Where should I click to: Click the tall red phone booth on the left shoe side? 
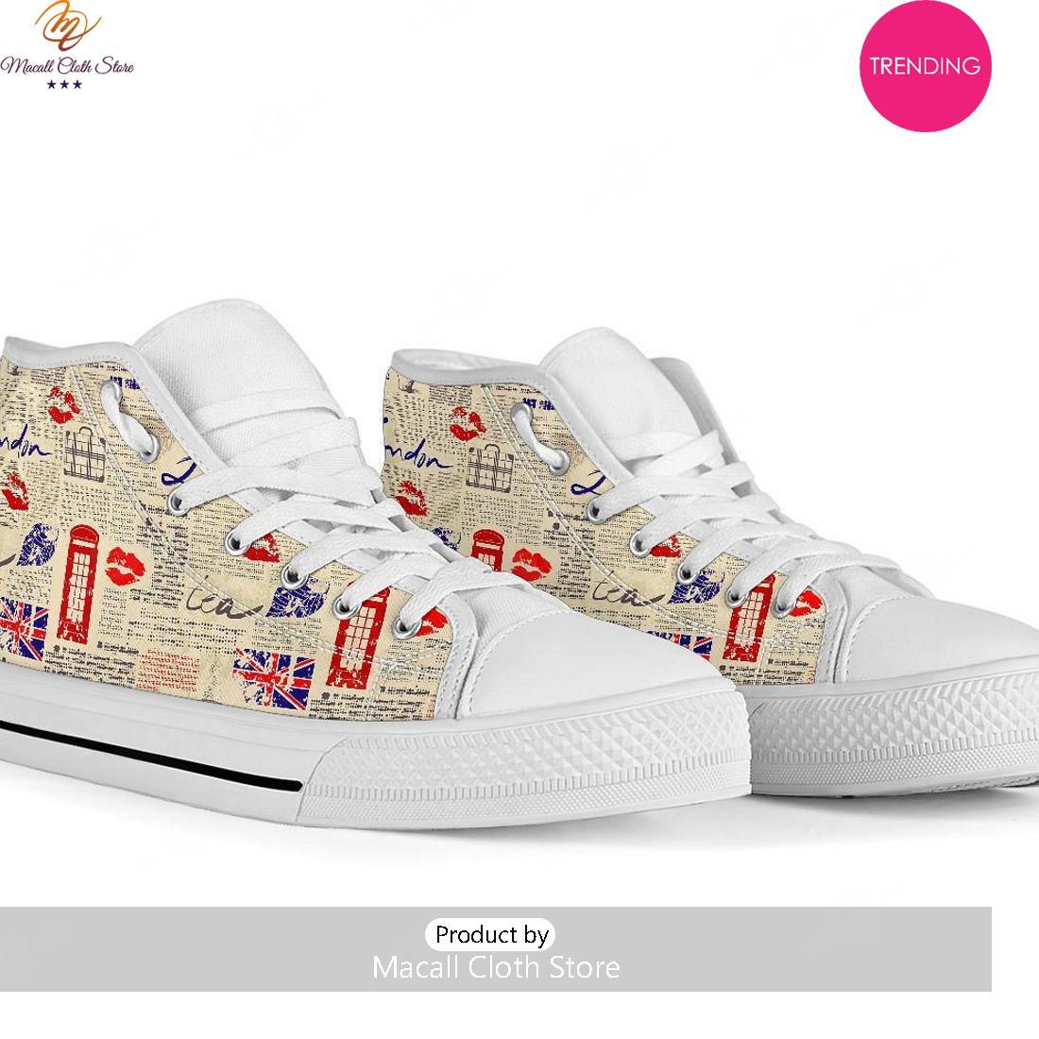click(77, 584)
